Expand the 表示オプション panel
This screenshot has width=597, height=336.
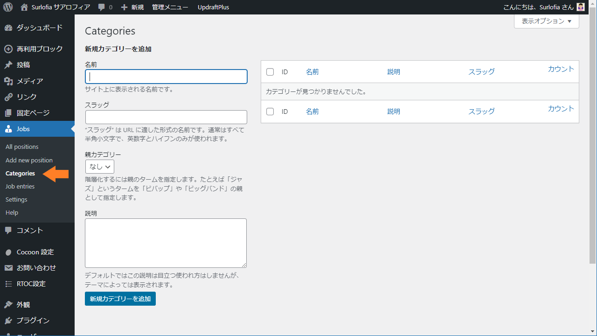(x=547, y=21)
